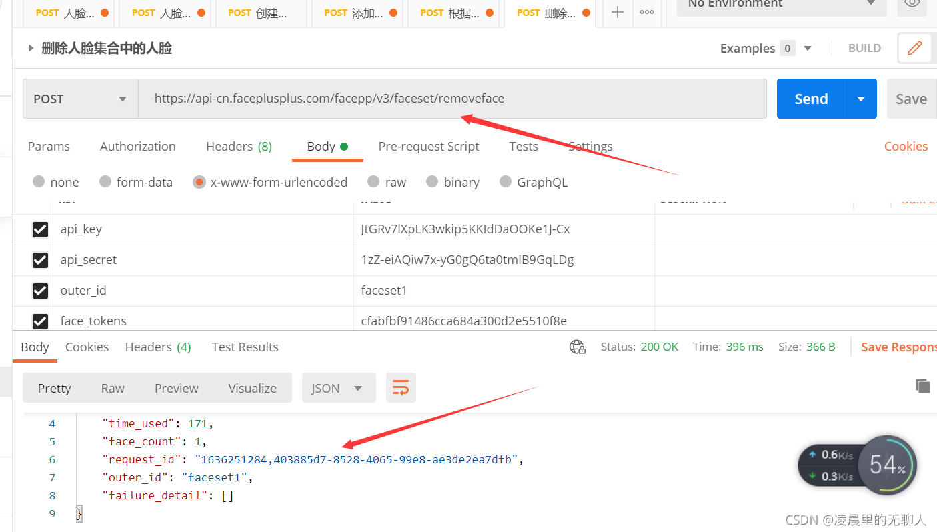This screenshot has width=937, height=532.
Task: Copy response body with the copy icon
Action: coord(922,385)
